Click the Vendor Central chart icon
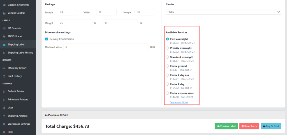287x135 pixels. (x=4, y=13)
